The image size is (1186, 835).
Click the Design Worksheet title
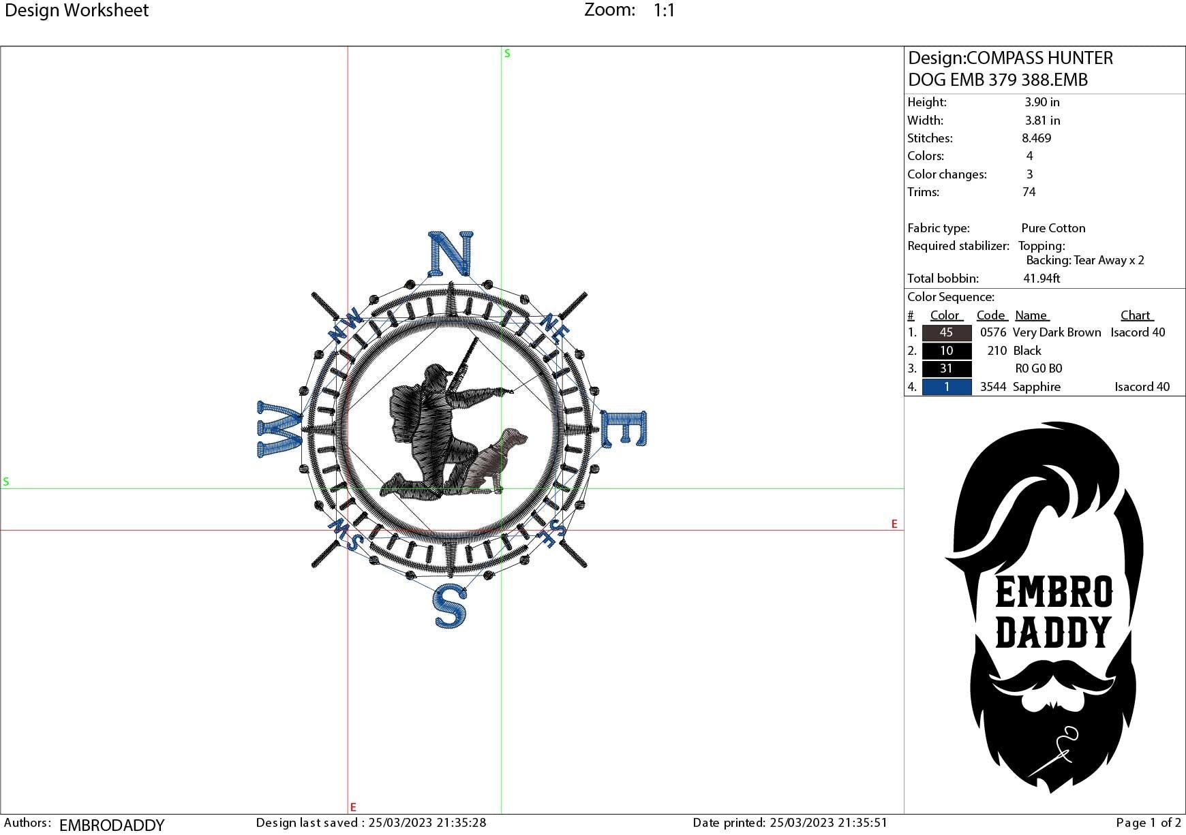pos(76,11)
